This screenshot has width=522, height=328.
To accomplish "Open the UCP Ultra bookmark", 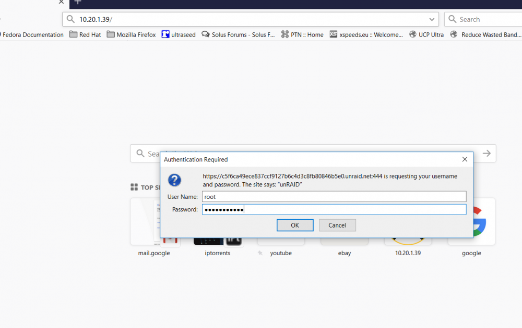I will pos(426,34).
